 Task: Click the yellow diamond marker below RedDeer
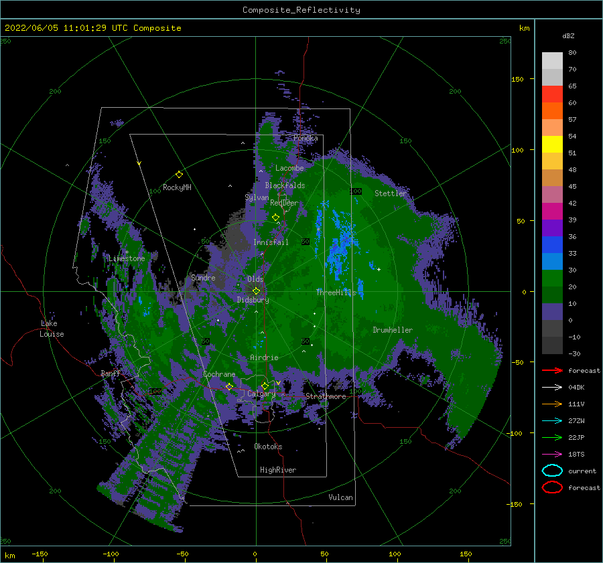(275, 218)
